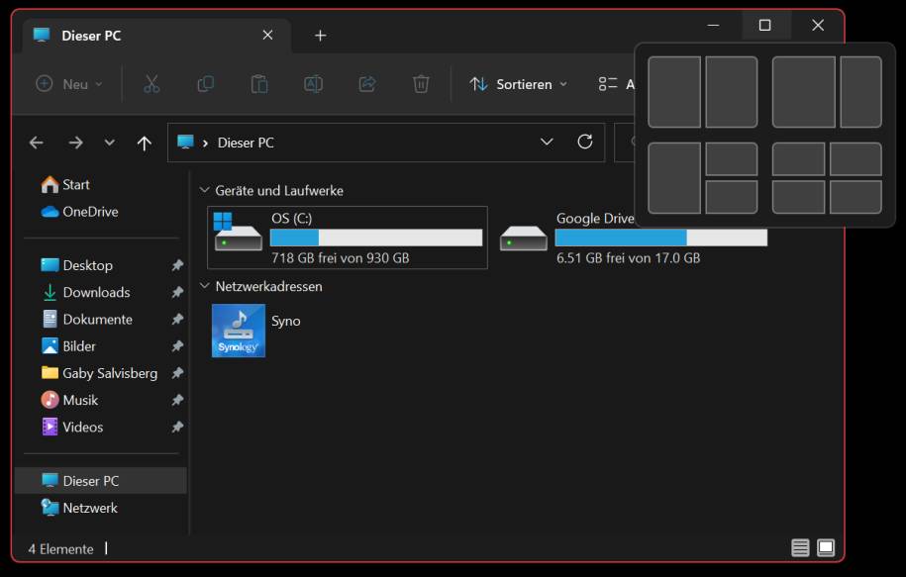Unpin Dokumente using its pin icon
Screen dimensions: 906x577
[177, 320]
